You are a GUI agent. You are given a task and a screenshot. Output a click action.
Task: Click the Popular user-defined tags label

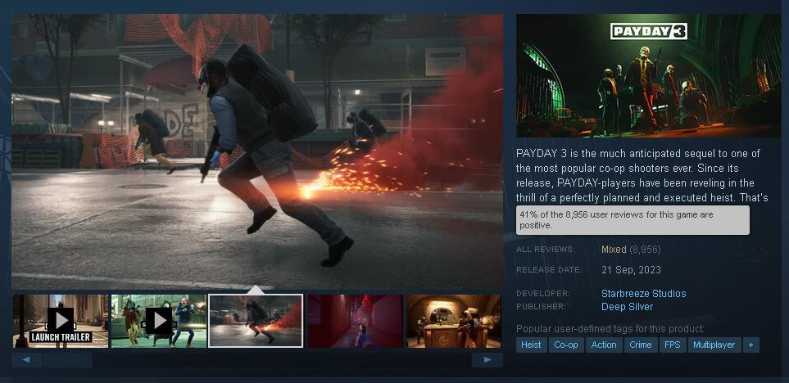[610, 329]
